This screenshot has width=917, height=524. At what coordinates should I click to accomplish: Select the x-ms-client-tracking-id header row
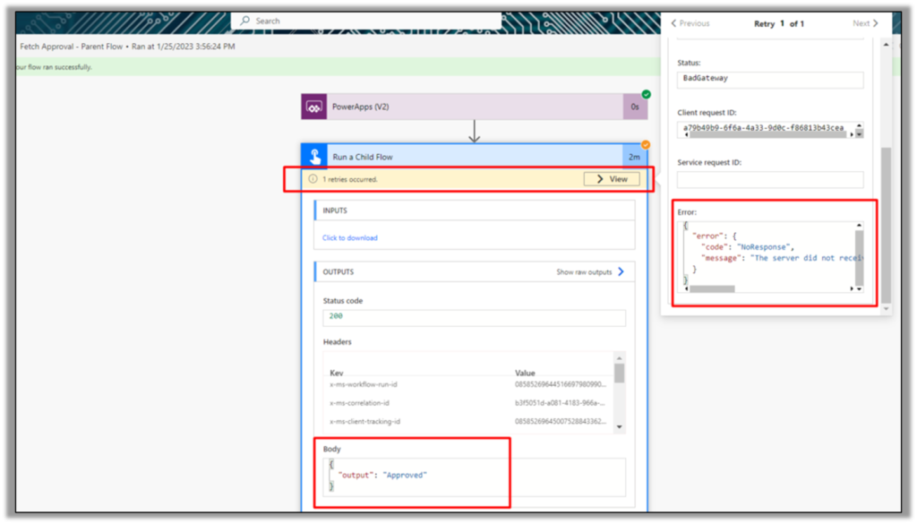[x=469, y=422]
